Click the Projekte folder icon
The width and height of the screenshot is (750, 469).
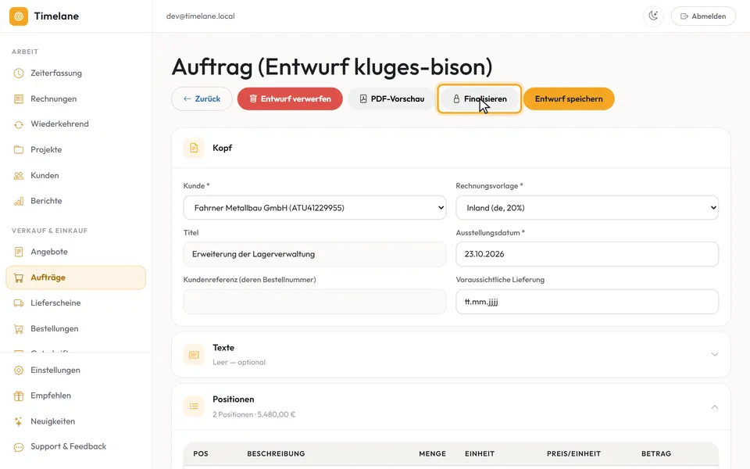click(19, 150)
